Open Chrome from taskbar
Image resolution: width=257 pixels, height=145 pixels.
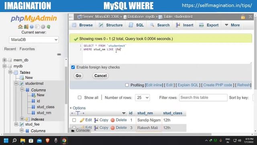(x=64, y=141)
